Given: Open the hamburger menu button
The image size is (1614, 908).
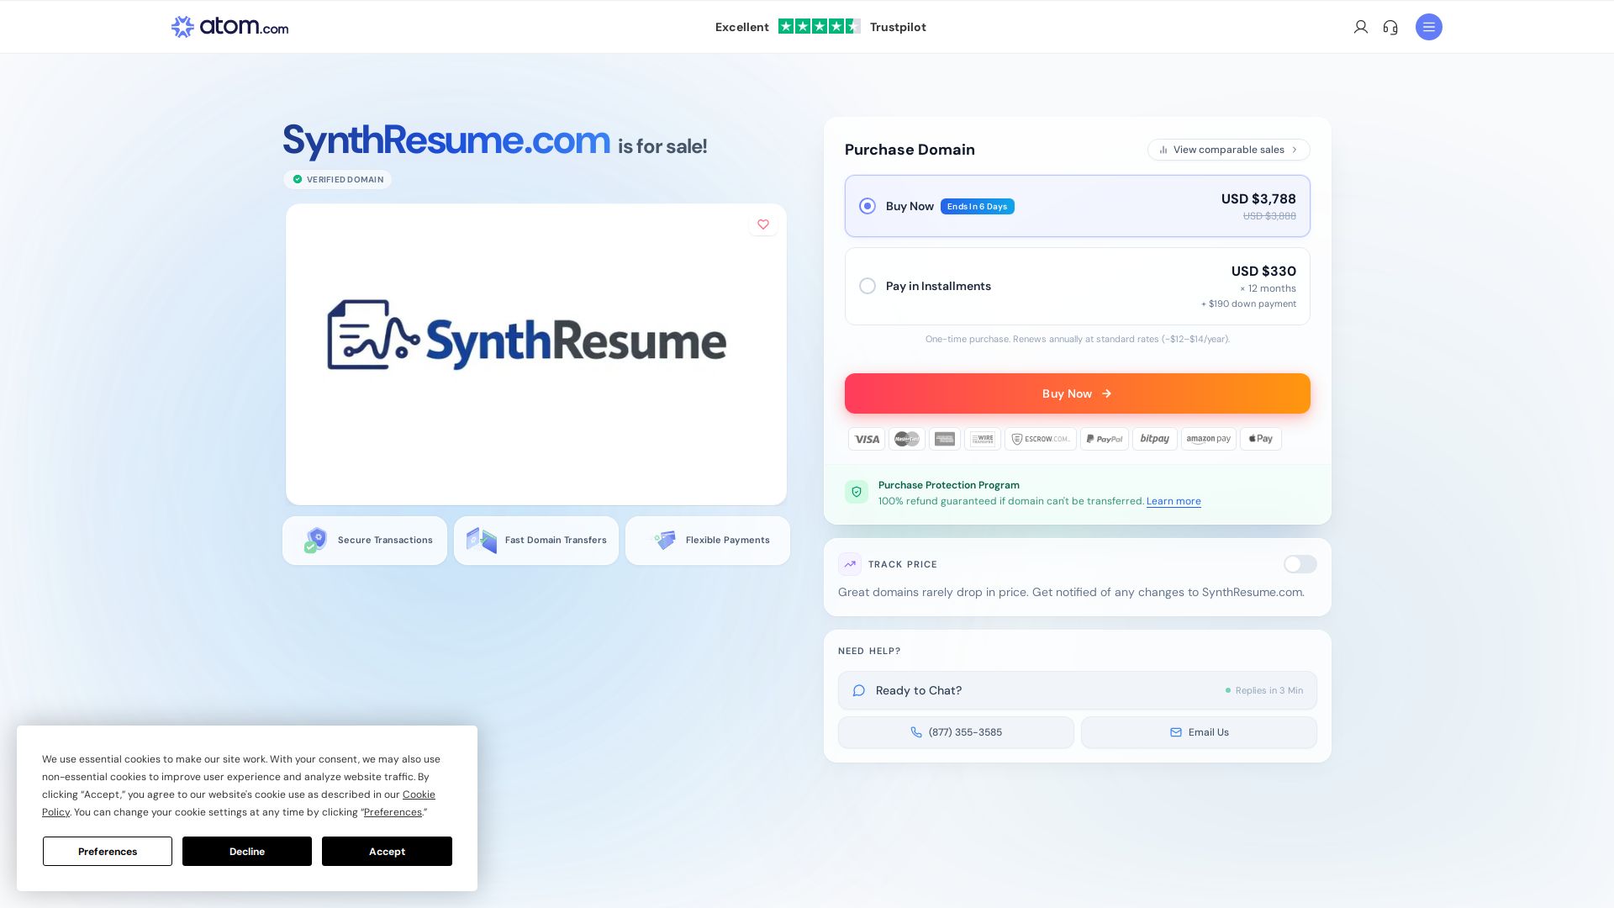Looking at the screenshot, I should tap(1429, 27).
